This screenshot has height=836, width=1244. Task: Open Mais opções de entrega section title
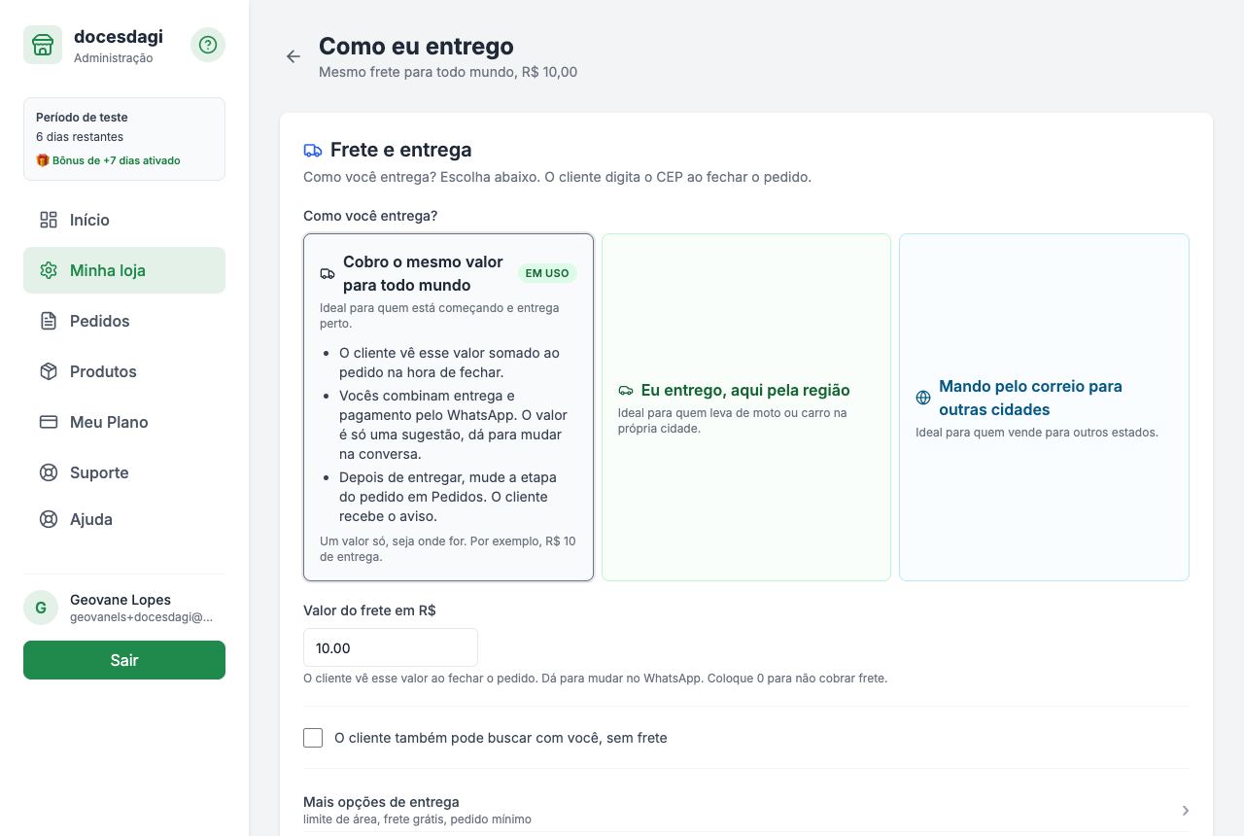click(381, 802)
